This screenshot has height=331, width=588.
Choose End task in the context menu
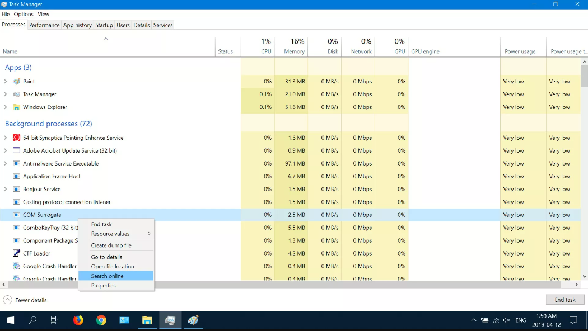(x=116, y=224)
